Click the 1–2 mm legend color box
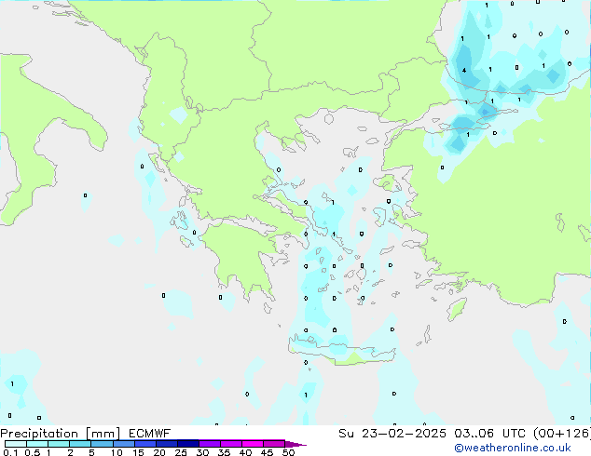The height and width of the screenshot is (456, 591). pos(59,444)
